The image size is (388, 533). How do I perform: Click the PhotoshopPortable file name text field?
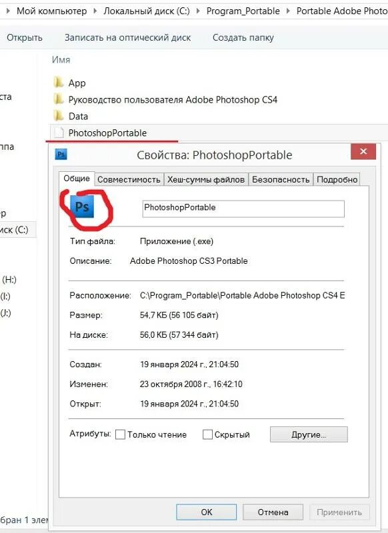[243, 209]
